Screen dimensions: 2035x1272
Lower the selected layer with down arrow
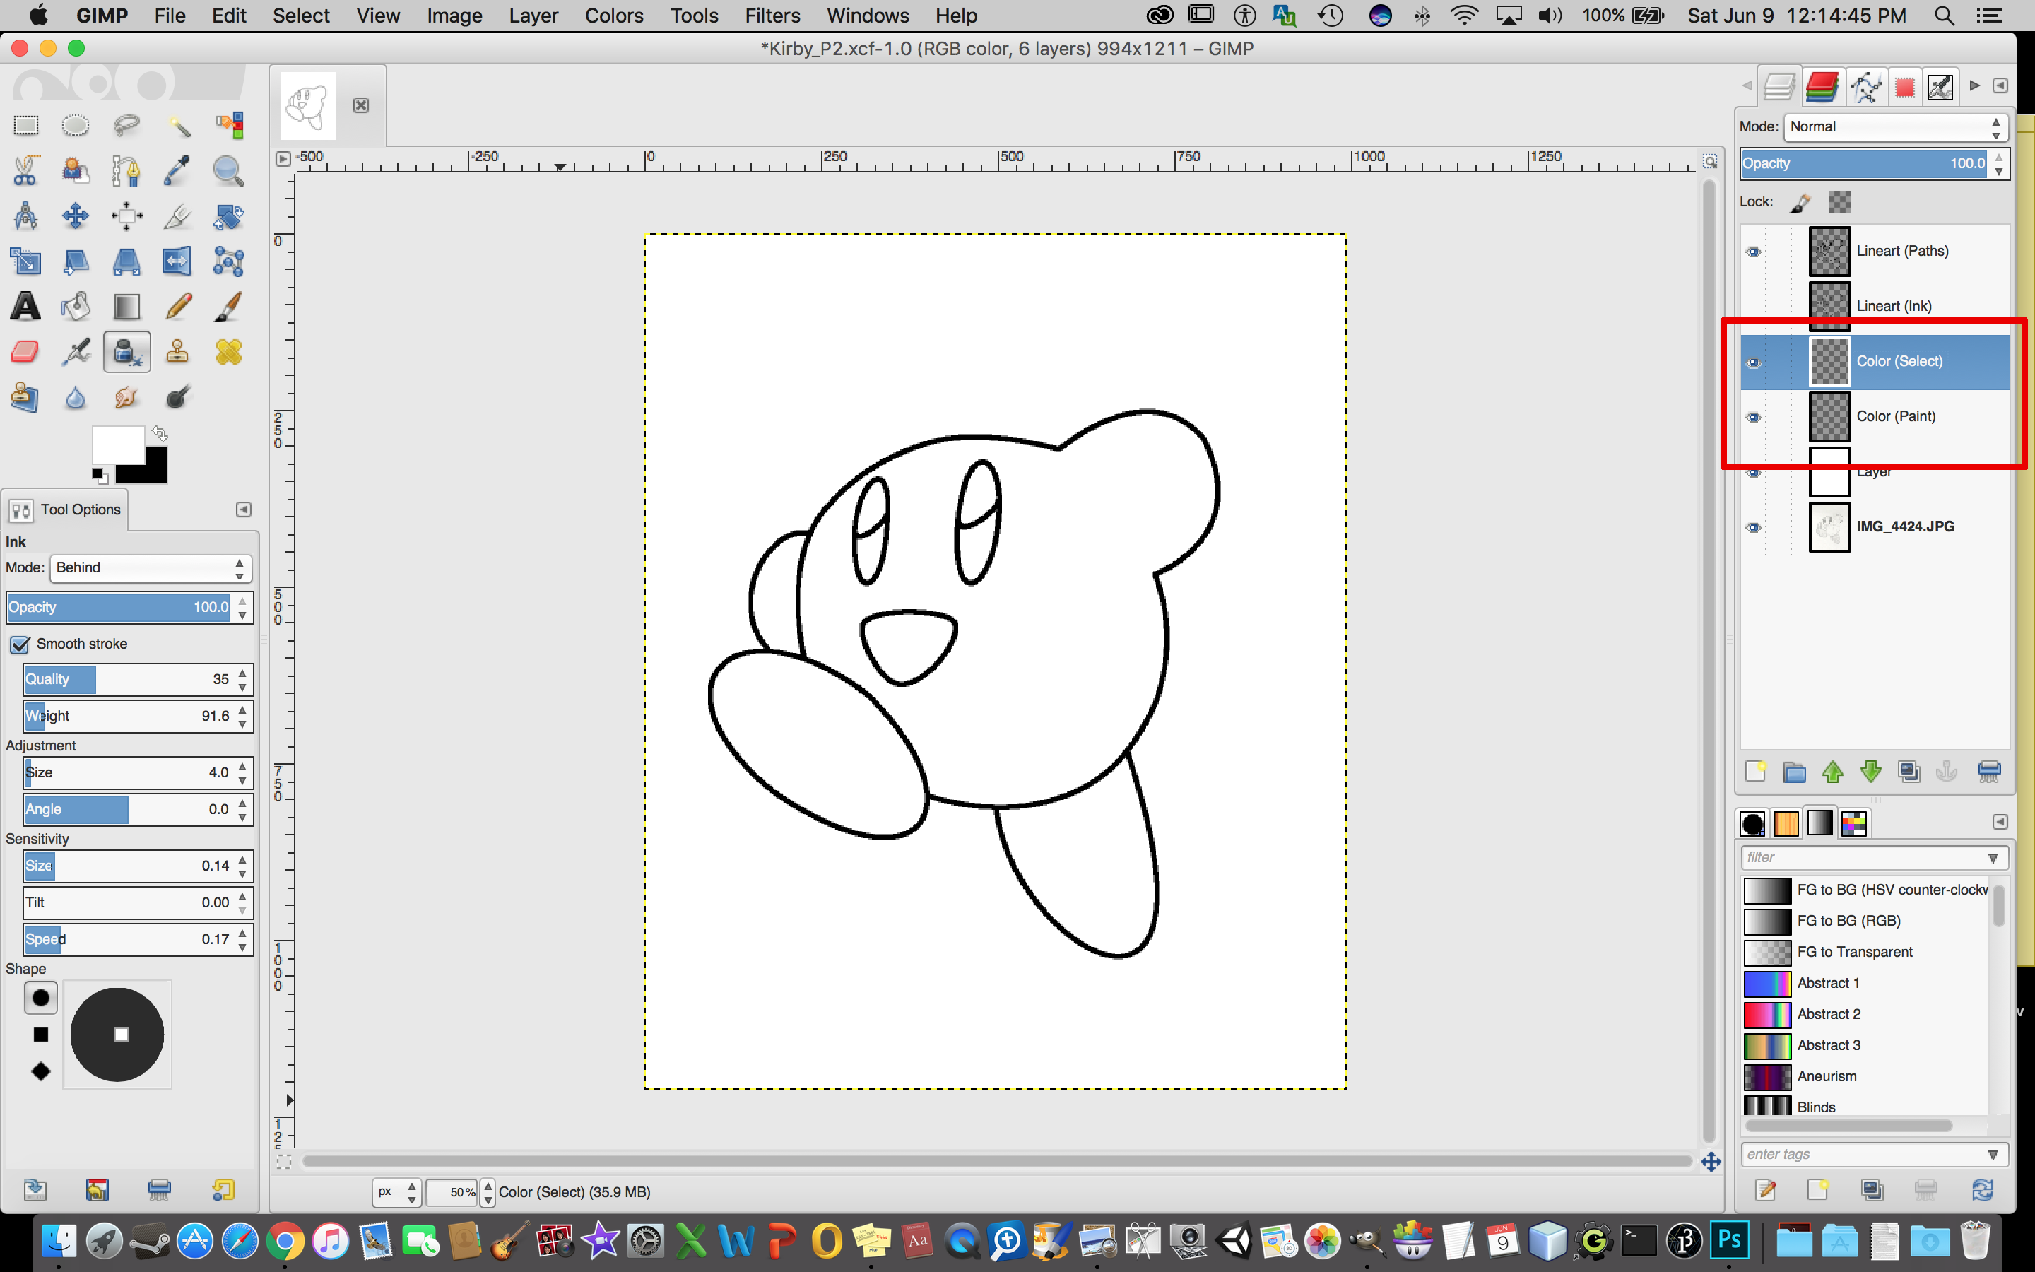point(1870,772)
